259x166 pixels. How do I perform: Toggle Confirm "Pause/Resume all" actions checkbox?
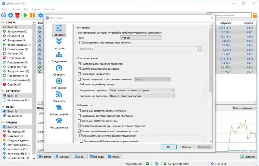point(79,69)
